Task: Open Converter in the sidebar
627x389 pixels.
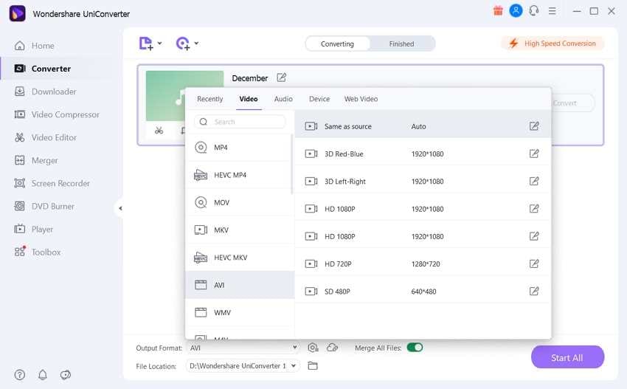Action: pyautogui.click(x=51, y=69)
